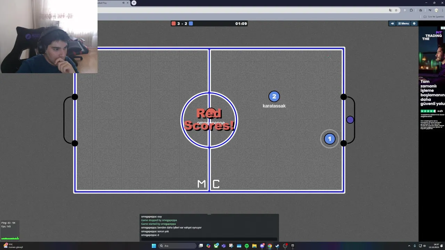Click the purple ball inside the right goal
445x250 pixels.
350,120
